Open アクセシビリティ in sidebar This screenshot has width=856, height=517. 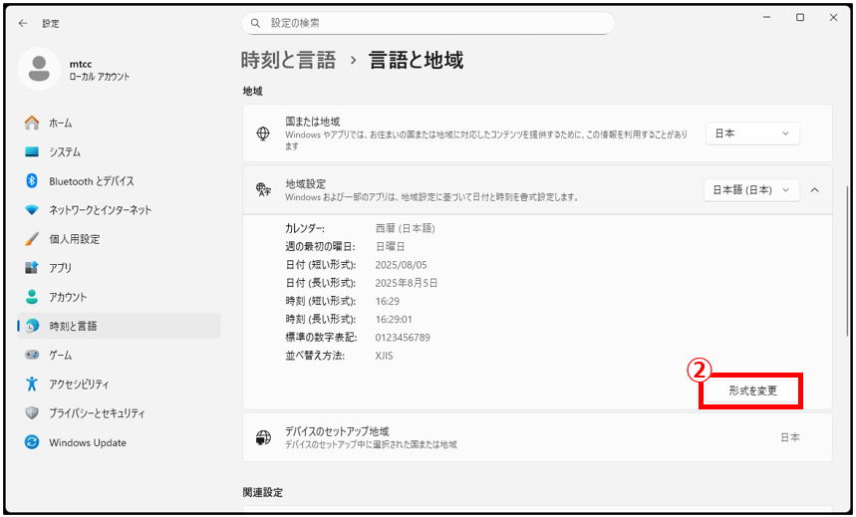(x=119, y=384)
